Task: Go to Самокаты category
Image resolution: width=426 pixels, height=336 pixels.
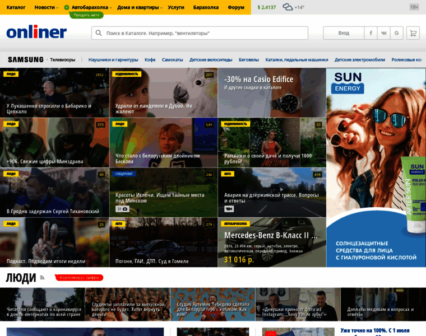Action: point(172,60)
